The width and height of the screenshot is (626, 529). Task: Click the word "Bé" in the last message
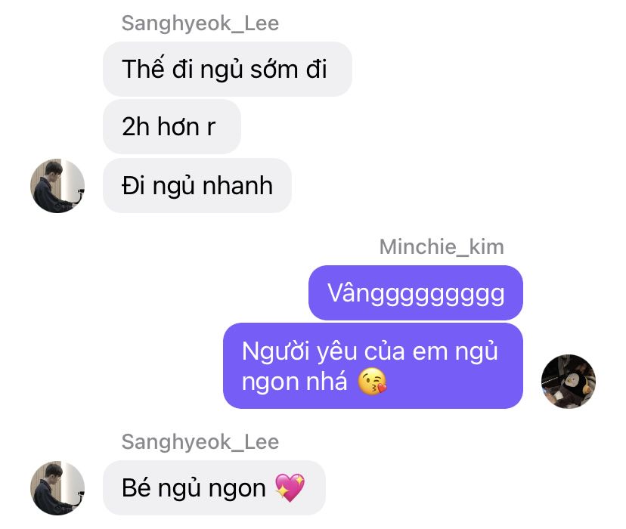[136, 487]
